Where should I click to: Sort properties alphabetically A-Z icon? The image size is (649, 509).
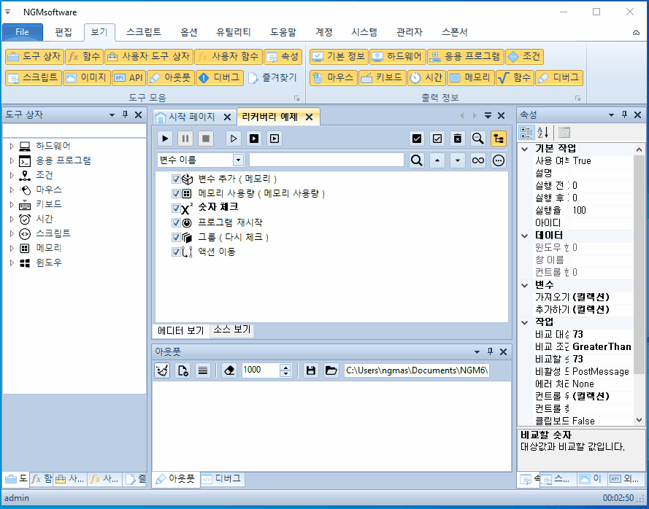542,133
